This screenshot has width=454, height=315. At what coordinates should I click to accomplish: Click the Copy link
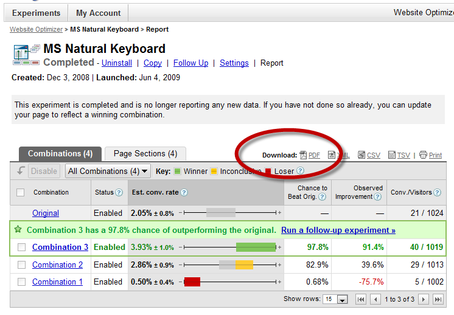coord(153,63)
